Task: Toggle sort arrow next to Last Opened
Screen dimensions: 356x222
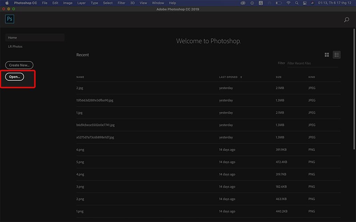Action: [x=241, y=77]
